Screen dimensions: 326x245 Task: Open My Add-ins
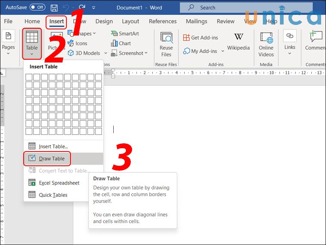[x=200, y=51]
